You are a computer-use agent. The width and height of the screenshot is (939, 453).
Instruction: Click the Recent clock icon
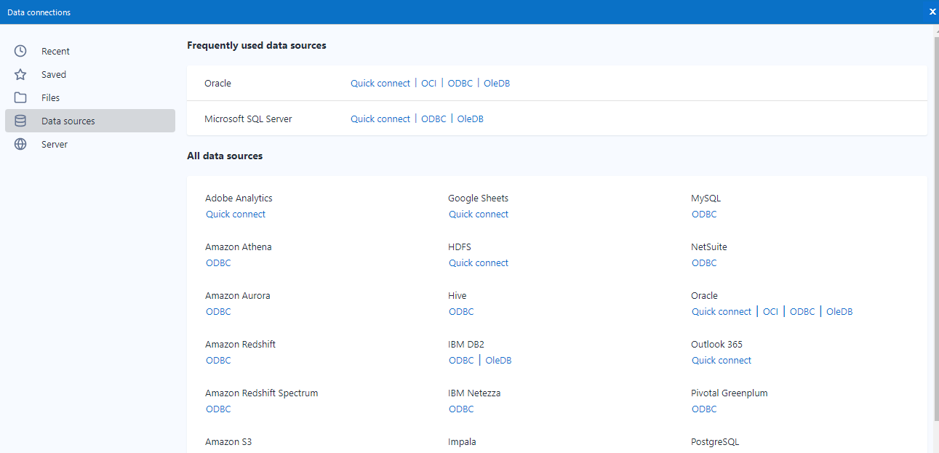[20, 51]
